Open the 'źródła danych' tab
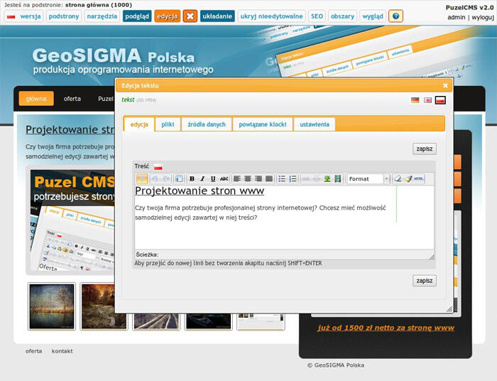Viewport: 497px width, 381px height. (207, 124)
